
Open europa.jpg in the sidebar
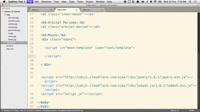point(12,27)
